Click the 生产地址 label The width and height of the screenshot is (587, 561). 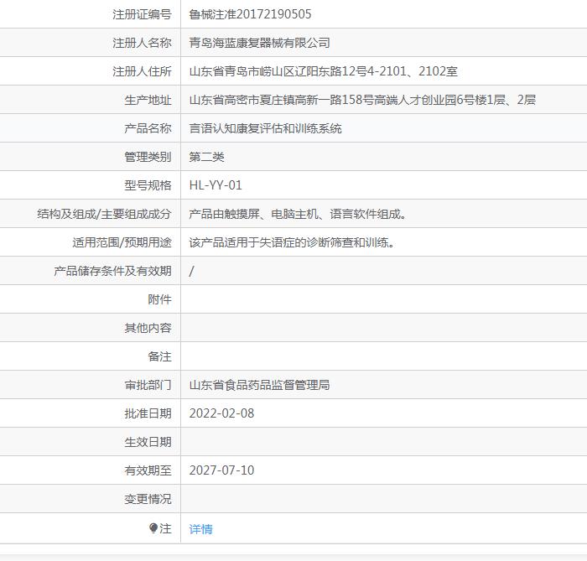[148, 100]
